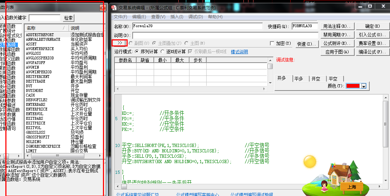Select 逐K线计算 run mode
This screenshot has height=196, width=390.
click(163, 52)
